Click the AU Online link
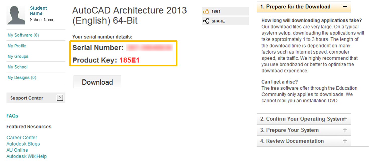 pyautogui.click(x=17, y=150)
